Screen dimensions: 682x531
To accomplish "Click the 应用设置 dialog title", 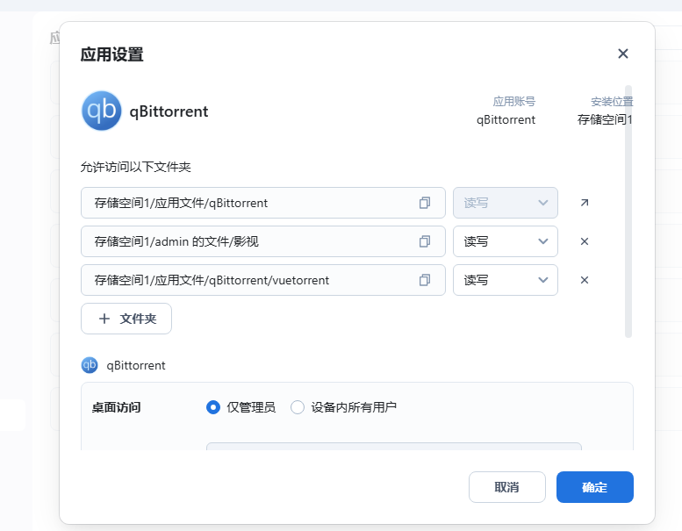I will click(x=111, y=54).
